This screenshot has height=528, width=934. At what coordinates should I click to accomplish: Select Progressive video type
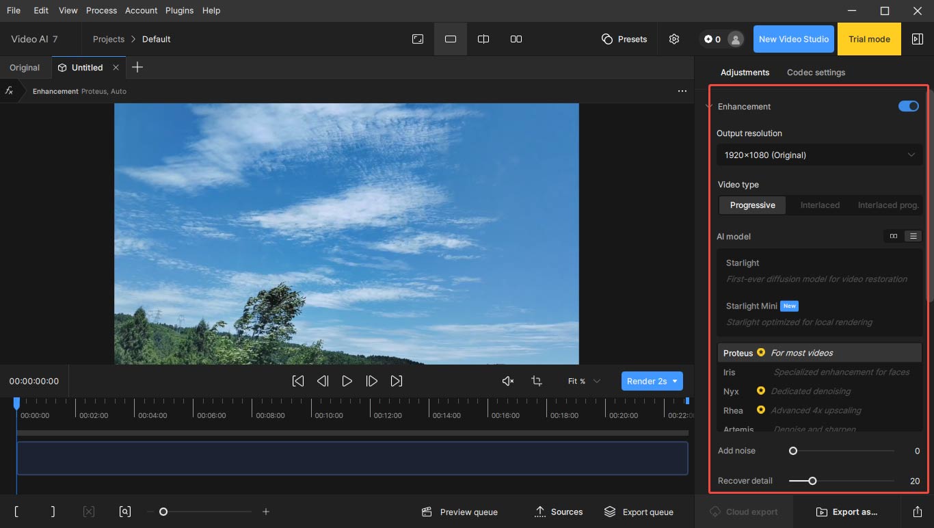pyautogui.click(x=753, y=205)
